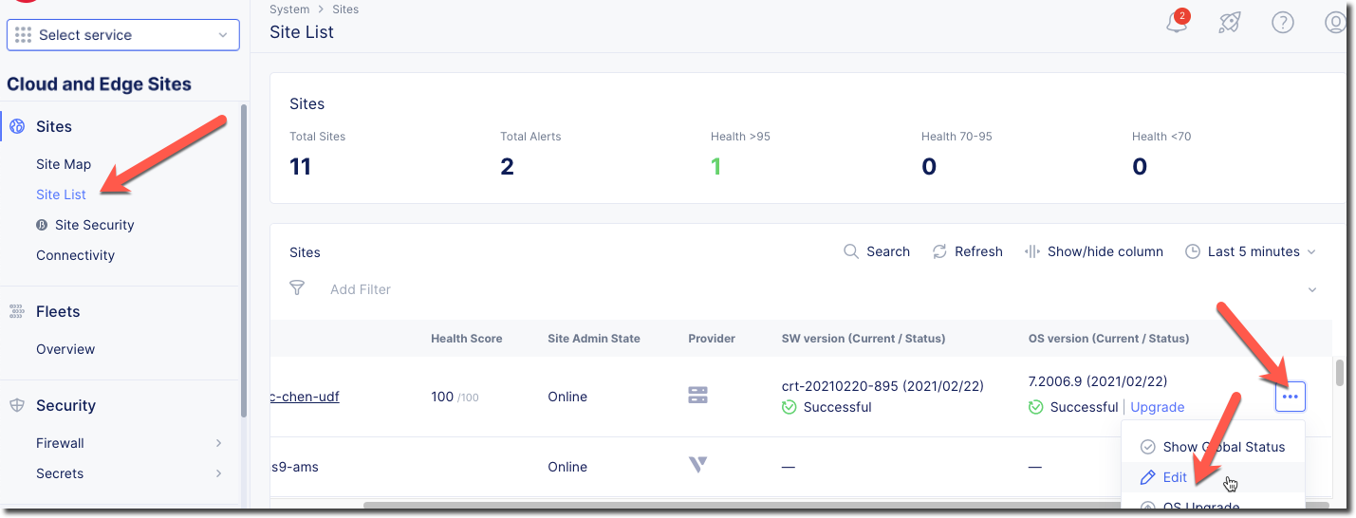This screenshot has height=518, width=1356.
Task: Choose Show Global Status menu entry
Action: 1223,447
